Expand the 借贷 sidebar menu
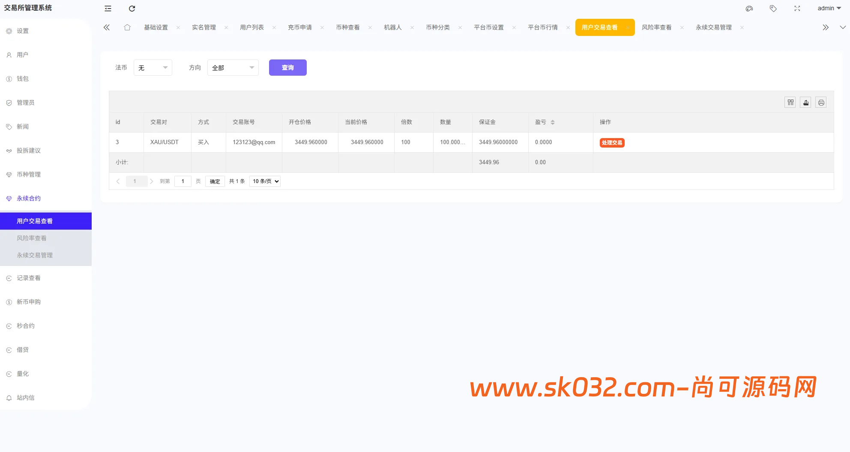Viewport: 850px width, 452px height. pos(46,350)
